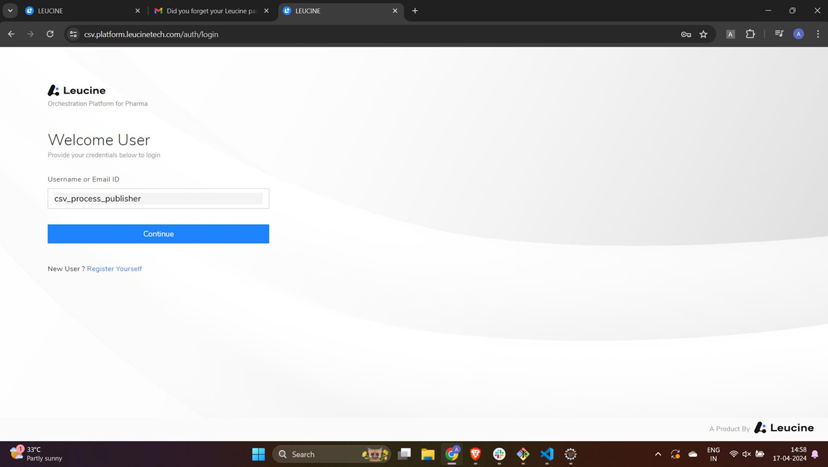Bookmark this page with the star
The height and width of the screenshot is (467, 828).
click(703, 34)
